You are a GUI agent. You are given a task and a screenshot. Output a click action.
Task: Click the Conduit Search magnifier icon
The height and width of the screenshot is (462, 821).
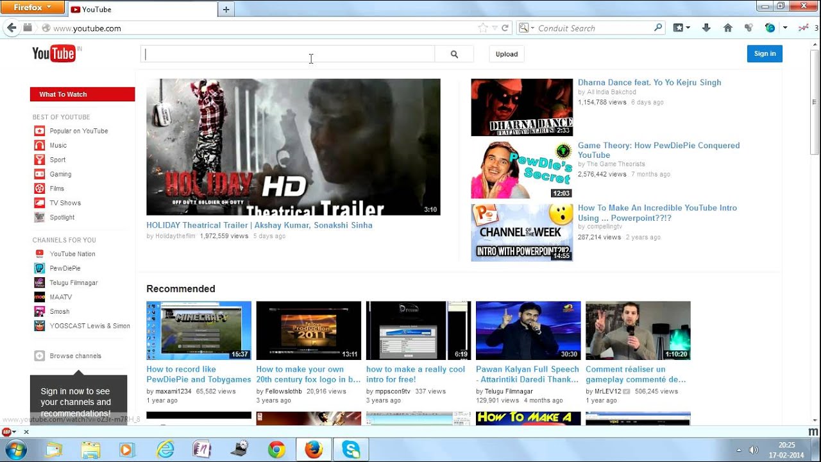[657, 28]
